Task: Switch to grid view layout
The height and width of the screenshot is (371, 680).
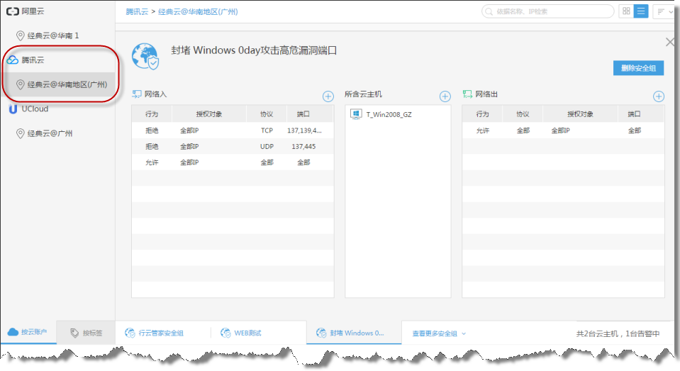Action: (625, 11)
